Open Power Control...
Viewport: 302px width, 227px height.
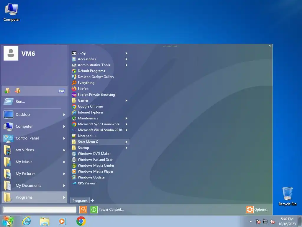[107, 210]
